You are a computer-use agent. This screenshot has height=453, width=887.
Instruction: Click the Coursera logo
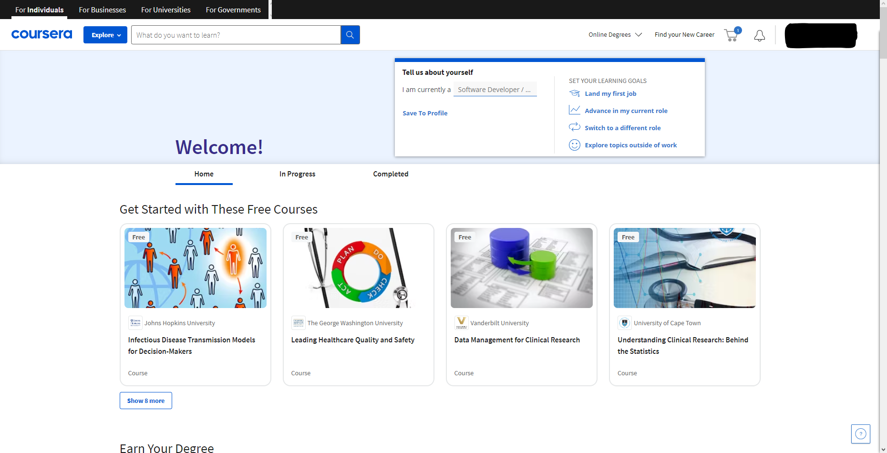(41, 34)
